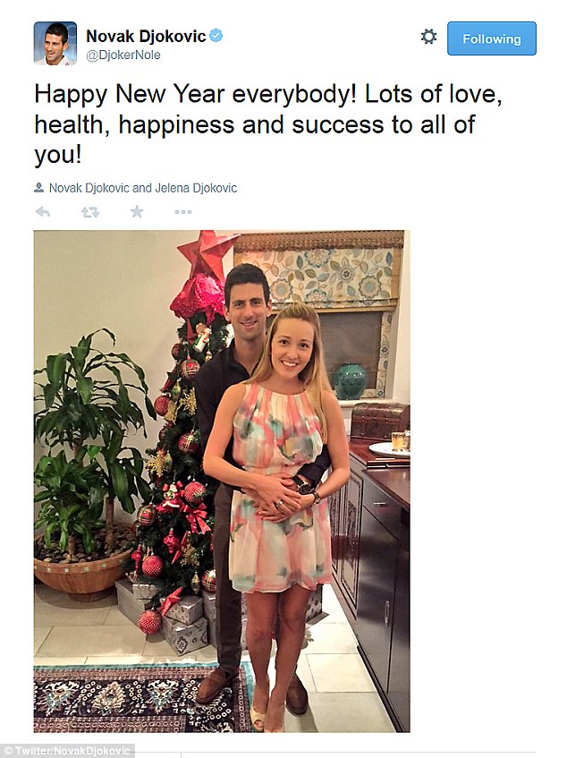Open the bold Novak Djokovic header name
Viewport: 567px width, 758px height.
pyautogui.click(x=146, y=36)
